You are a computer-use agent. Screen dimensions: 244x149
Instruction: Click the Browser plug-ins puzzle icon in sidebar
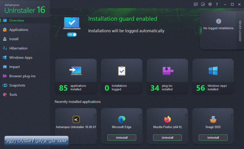coord(5,76)
